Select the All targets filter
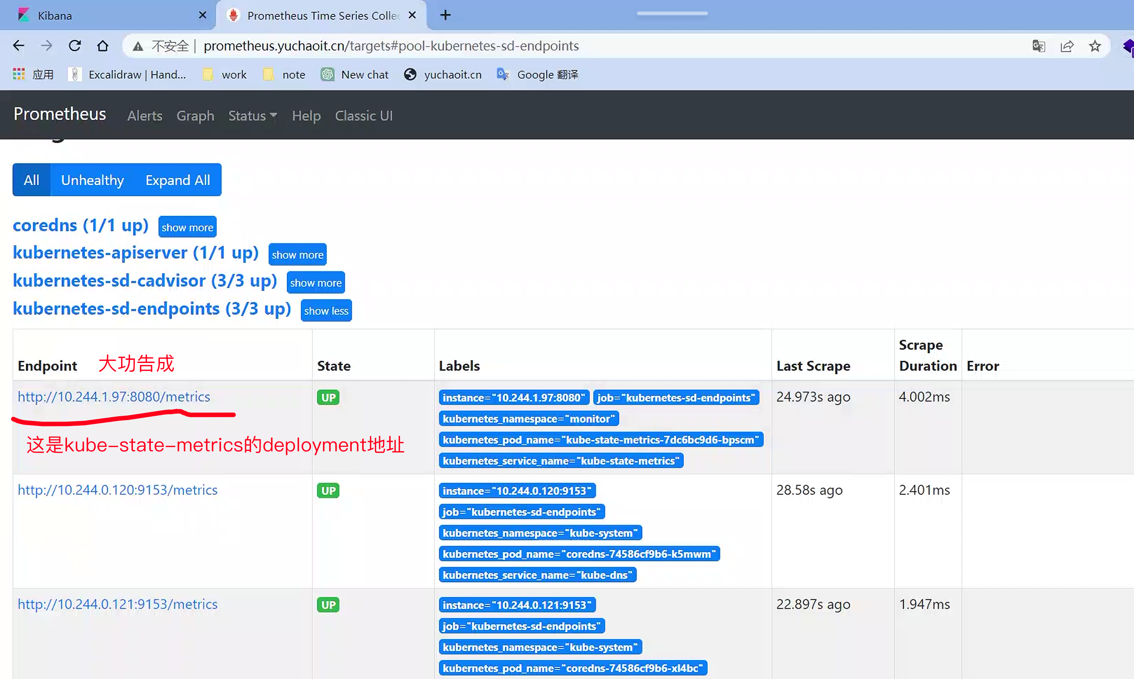The width and height of the screenshot is (1134, 679). click(x=32, y=180)
